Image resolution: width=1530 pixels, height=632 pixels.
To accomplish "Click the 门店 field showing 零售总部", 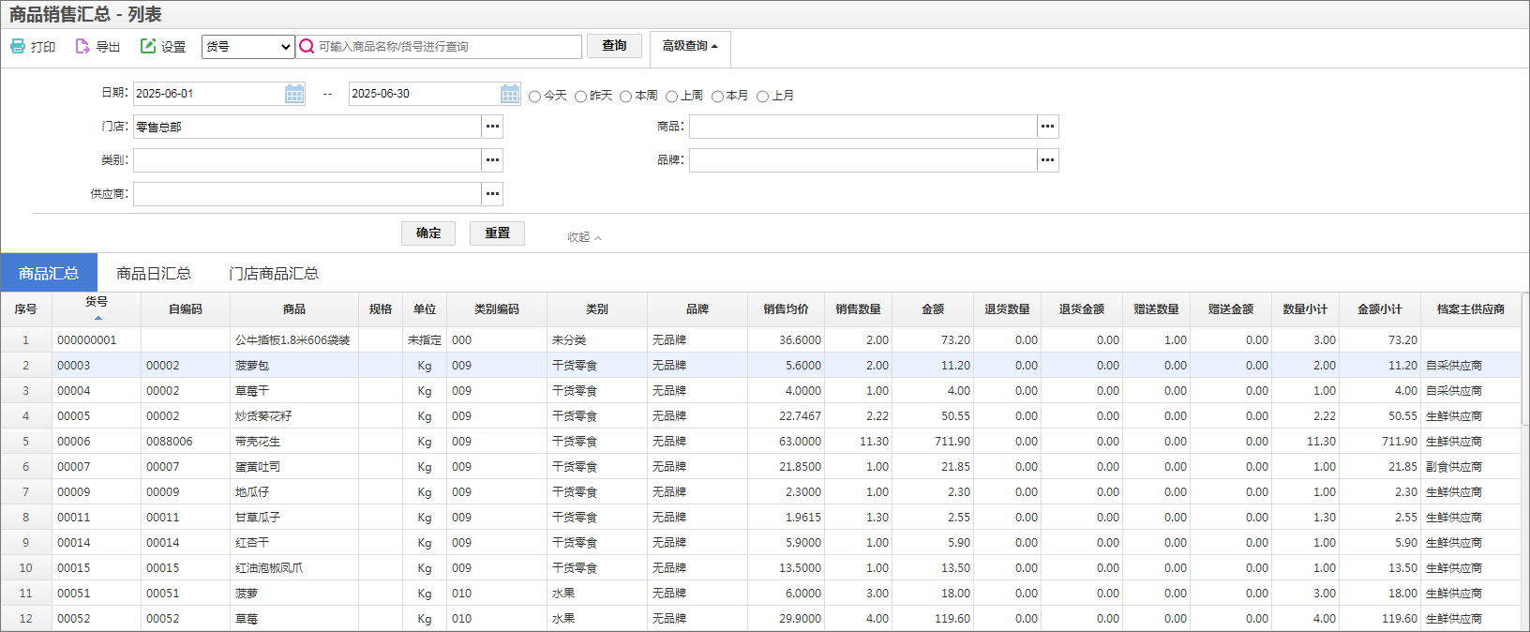I will point(307,127).
